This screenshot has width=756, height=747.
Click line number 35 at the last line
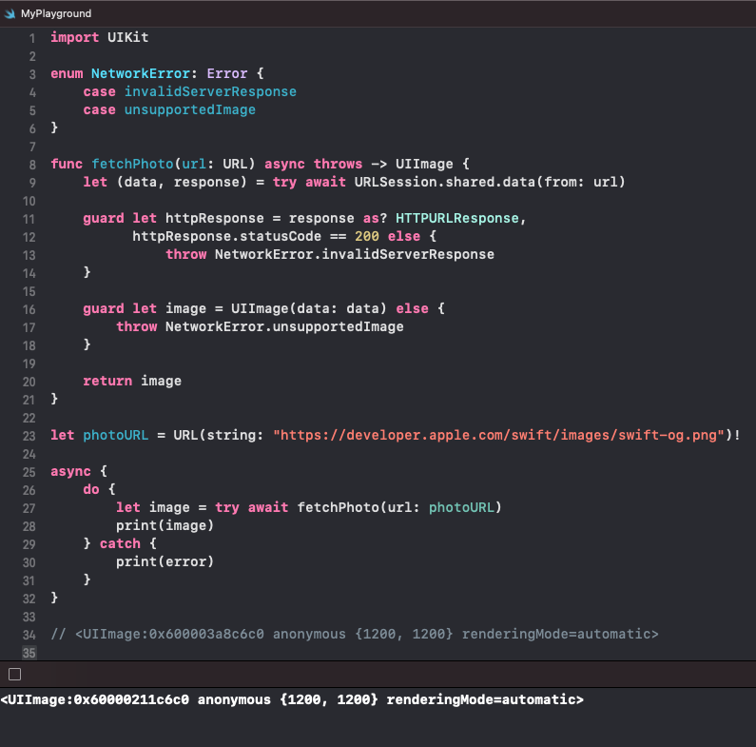click(29, 652)
